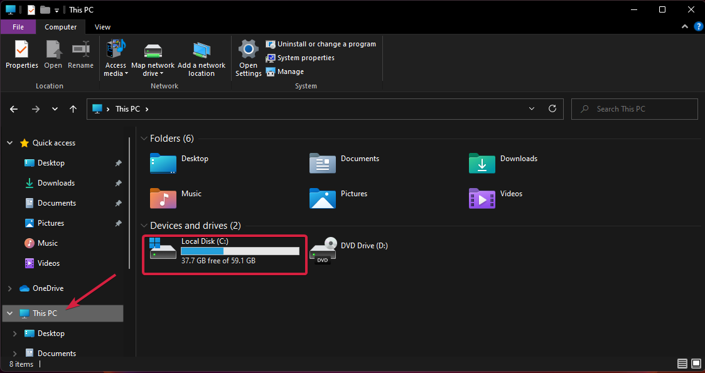Select the Local Disk (C:) drive icon
This screenshot has width=705, height=373.
[163, 249]
